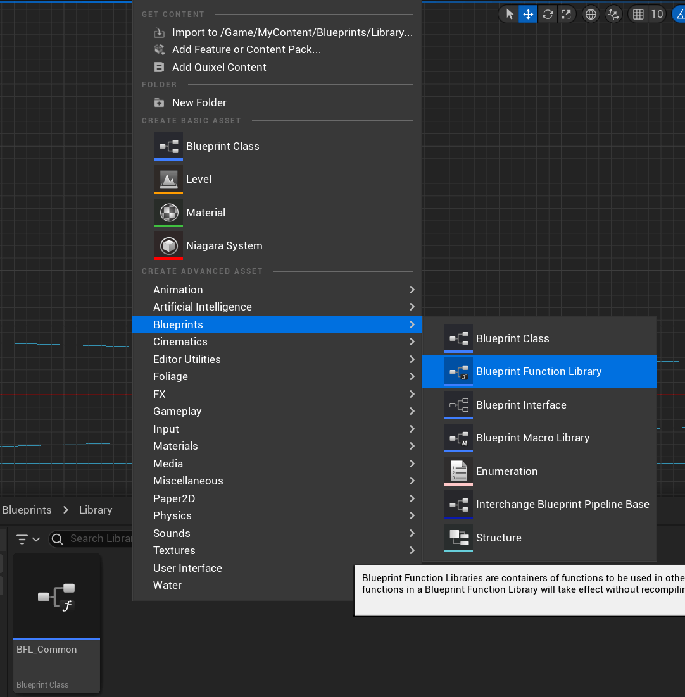Click the basic Blueprint Class node icon
This screenshot has height=697, width=685.
coord(168,146)
